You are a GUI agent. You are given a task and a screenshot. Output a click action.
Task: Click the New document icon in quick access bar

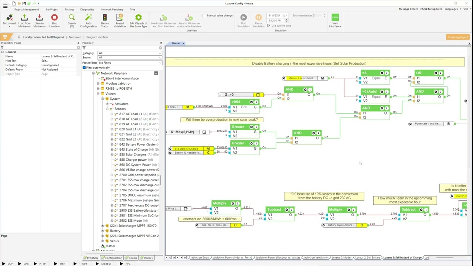coord(14,3)
